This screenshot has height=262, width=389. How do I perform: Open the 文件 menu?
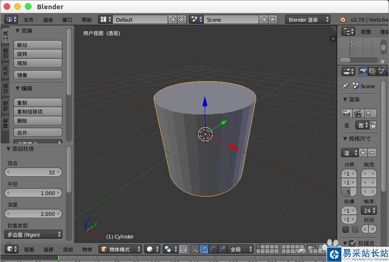pyautogui.click(x=29, y=20)
